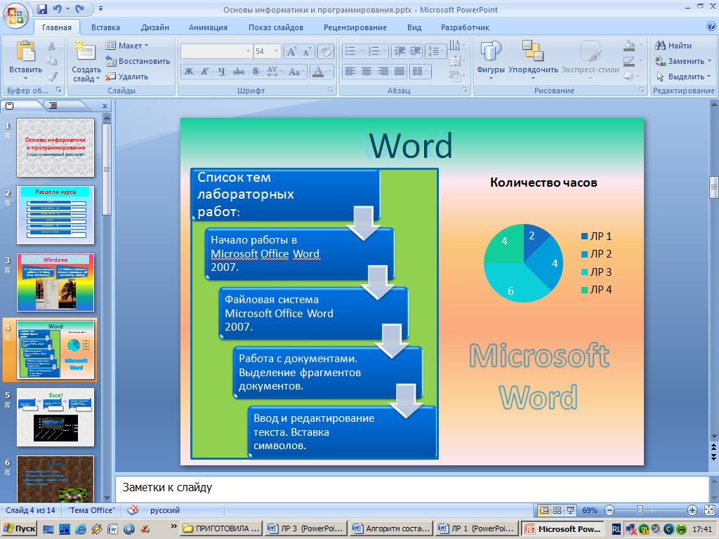Screen dimensions: 719x539
Task: Click the Font Color (A) button
Action: 318,72
